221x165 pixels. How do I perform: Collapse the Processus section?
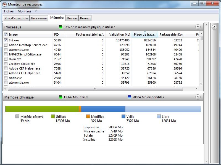click(x=198, y=27)
